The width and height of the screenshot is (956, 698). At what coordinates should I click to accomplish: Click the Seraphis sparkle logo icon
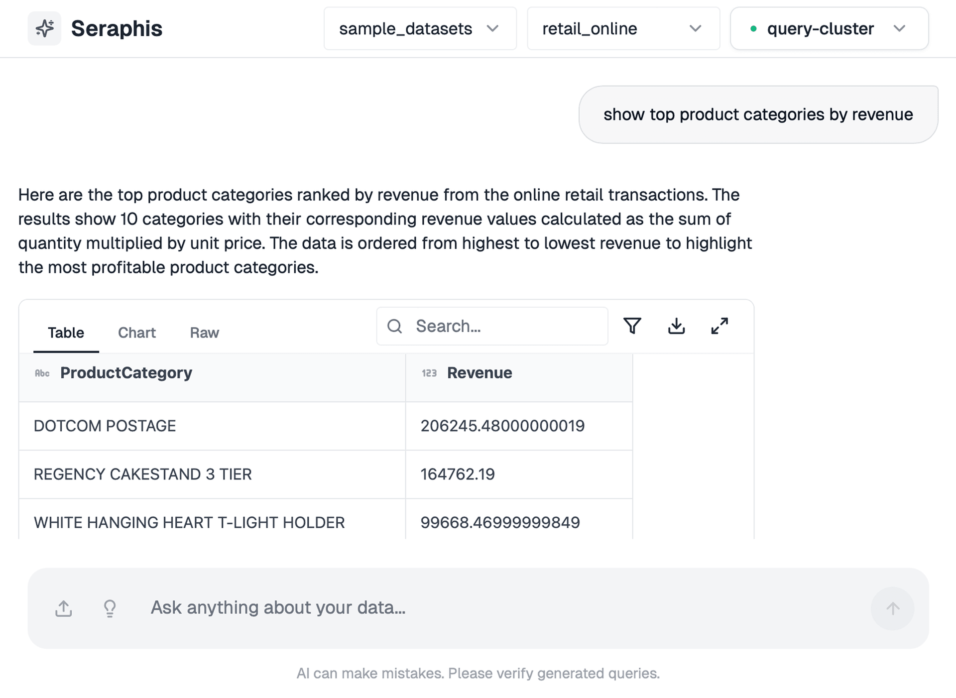click(x=44, y=28)
